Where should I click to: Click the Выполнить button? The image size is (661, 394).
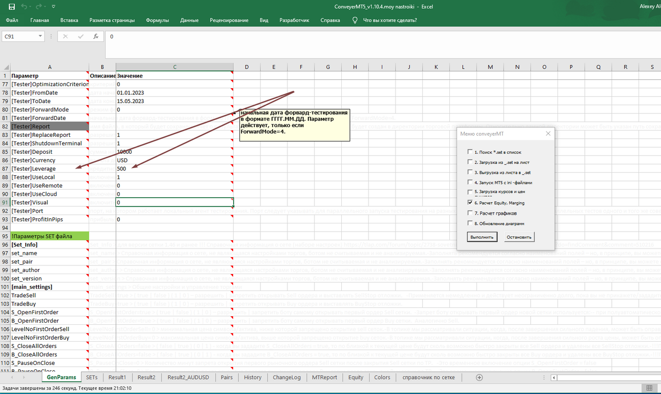coord(482,237)
